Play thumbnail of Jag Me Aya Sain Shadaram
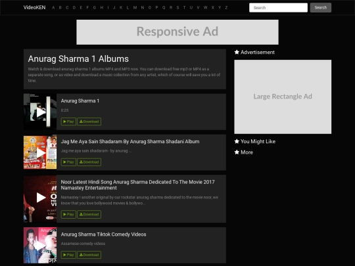Image resolution: width=355 pixels, height=266 pixels. tap(40, 152)
